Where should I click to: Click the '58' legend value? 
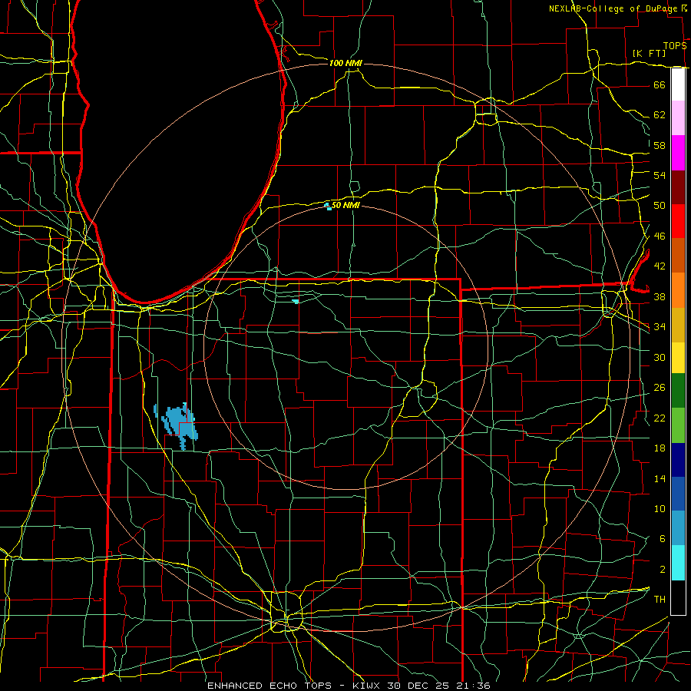pyautogui.click(x=660, y=145)
